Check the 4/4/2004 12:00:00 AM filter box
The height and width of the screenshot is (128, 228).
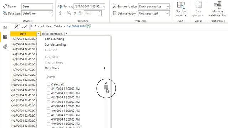tap(48, 102)
